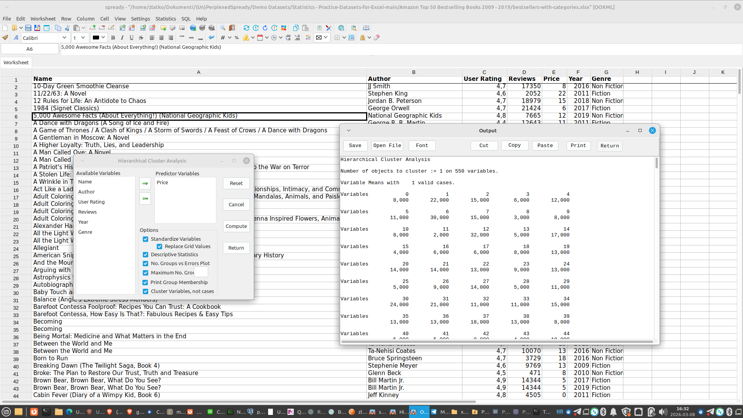Click the percent format icon
The height and width of the screenshot is (418, 743).
[236, 38]
